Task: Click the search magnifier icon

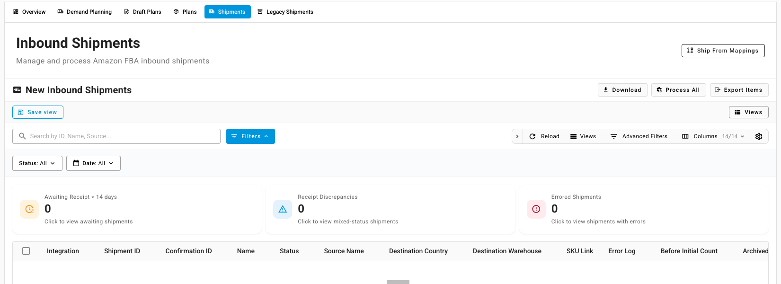Action: (x=22, y=136)
